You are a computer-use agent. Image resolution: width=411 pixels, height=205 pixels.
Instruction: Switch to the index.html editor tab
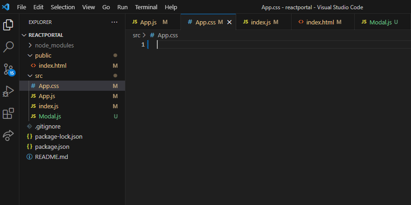pyautogui.click(x=323, y=22)
